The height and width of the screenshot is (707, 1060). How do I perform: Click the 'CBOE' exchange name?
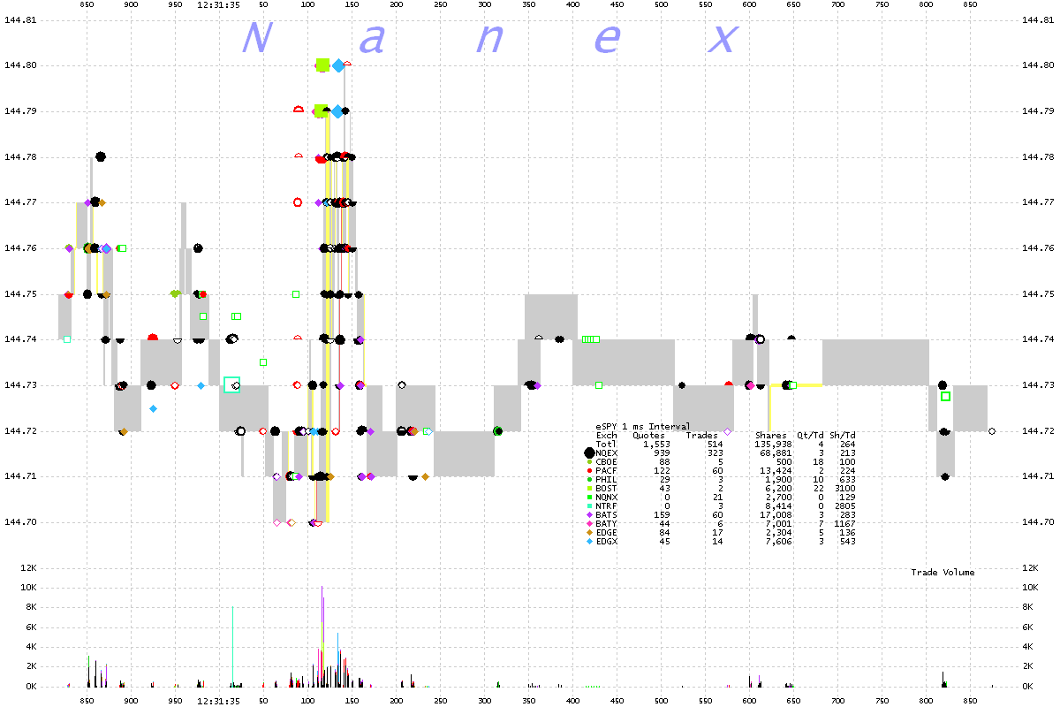point(607,462)
